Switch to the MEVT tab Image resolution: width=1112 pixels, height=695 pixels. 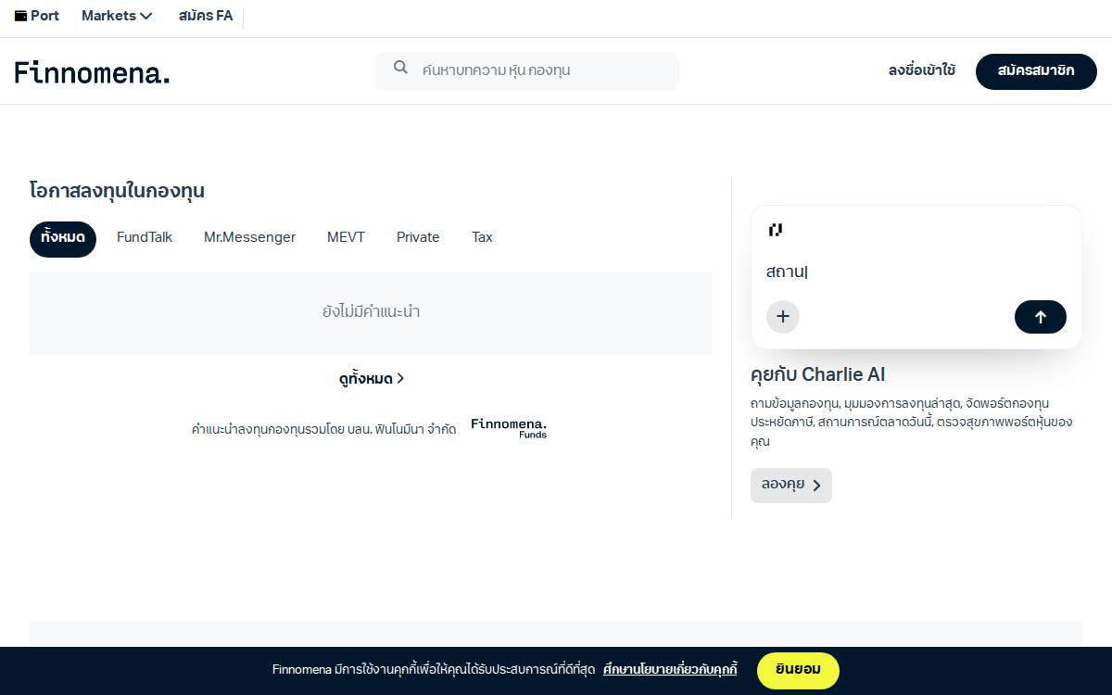tap(346, 237)
